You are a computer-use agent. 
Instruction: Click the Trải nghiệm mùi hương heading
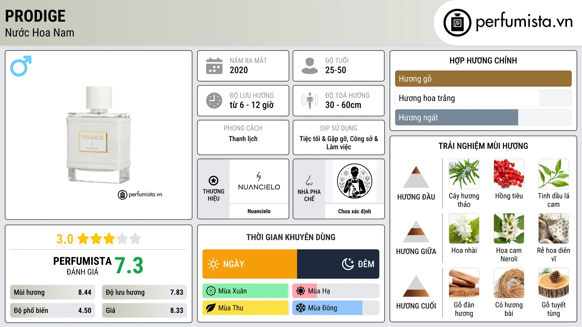(483, 146)
